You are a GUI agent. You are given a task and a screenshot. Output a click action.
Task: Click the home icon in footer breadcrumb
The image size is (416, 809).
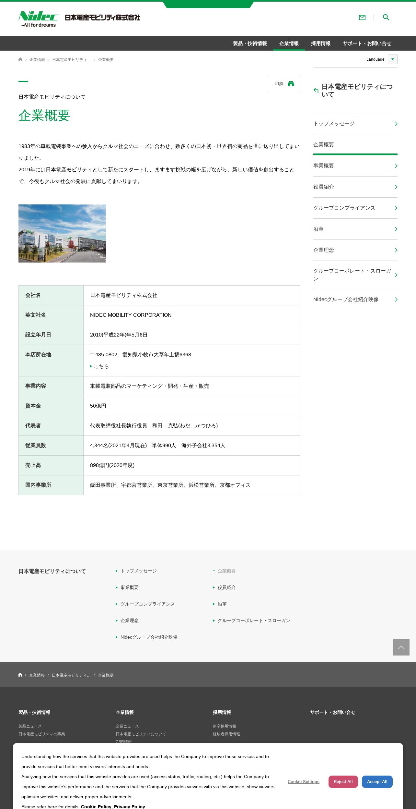(x=20, y=675)
